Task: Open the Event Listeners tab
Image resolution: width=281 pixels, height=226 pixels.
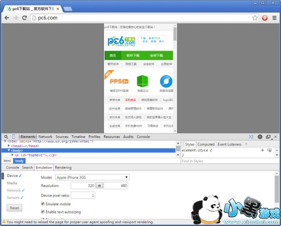Action: point(229,144)
